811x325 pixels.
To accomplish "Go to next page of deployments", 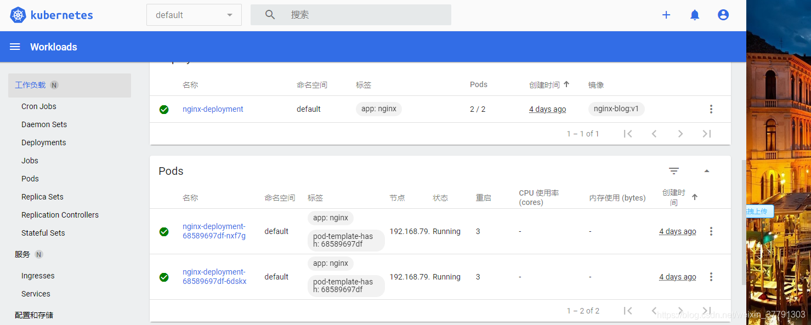I will 680,134.
